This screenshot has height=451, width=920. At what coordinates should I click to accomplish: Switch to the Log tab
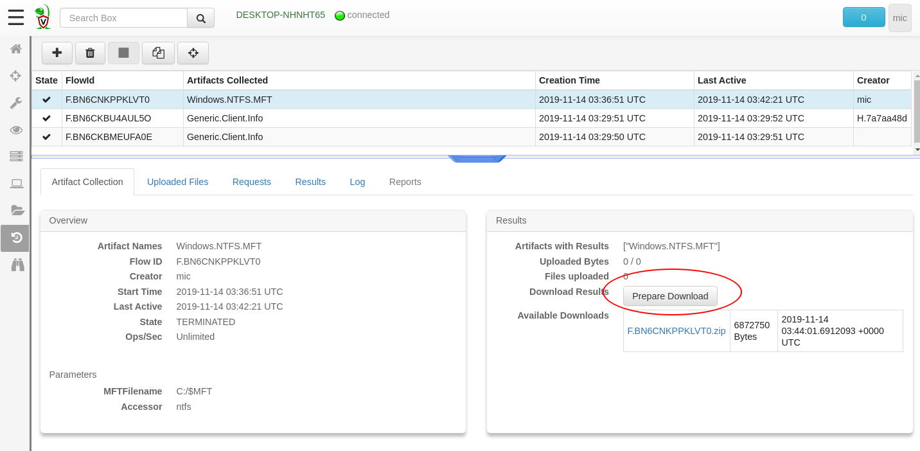pos(357,182)
